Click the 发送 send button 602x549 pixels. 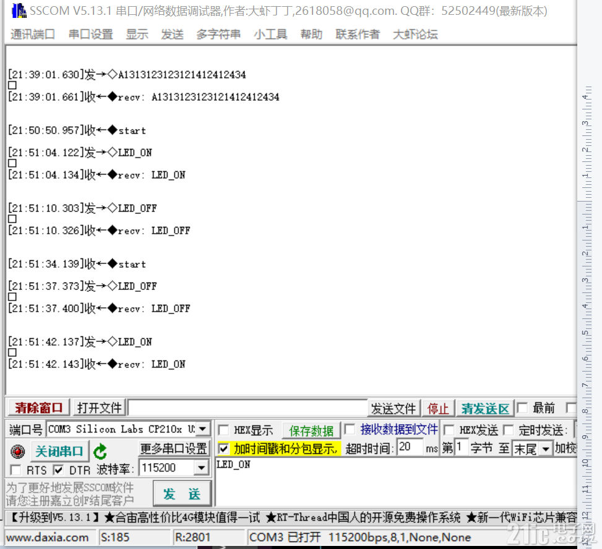pos(182,494)
